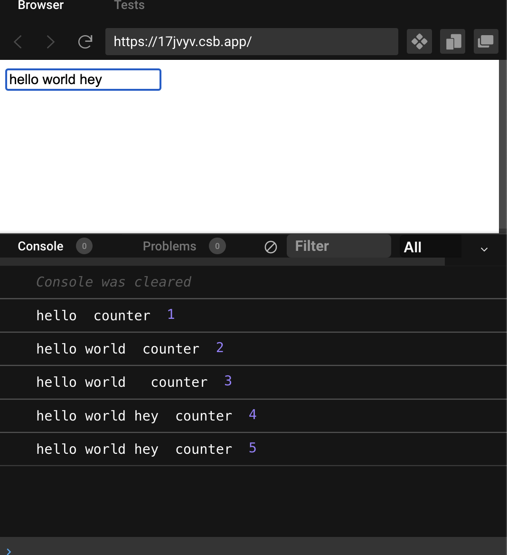This screenshot has height=555, width=507.
Task: Select the 'hello world counter 3' log entry
Action: click(253, 382)
